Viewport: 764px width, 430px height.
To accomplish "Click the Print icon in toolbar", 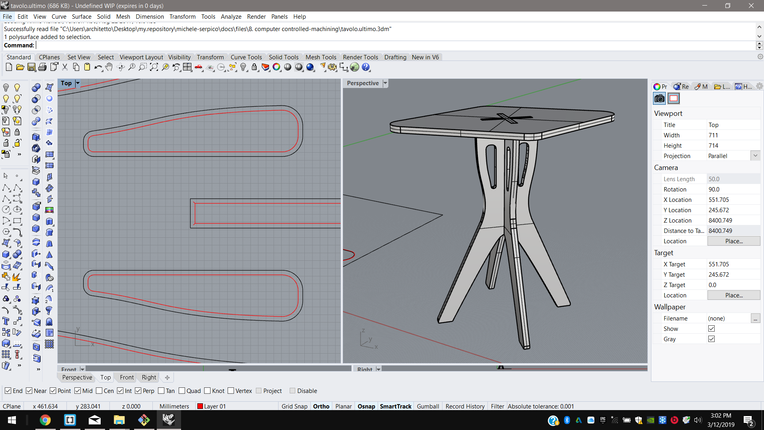I will [42, 67].
